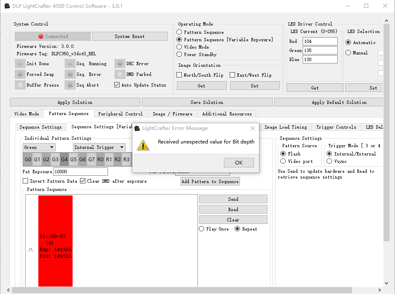Open the Internal Trigger dropdown

click(x=99, y=147)
